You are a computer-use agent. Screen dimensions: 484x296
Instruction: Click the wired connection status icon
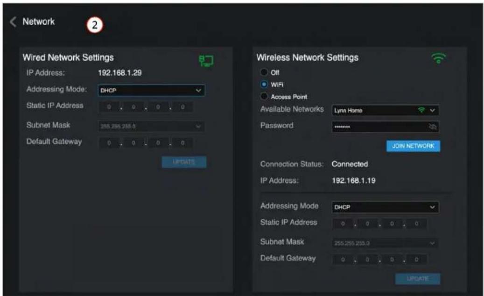pyautogui.click(x=206, y=61)
